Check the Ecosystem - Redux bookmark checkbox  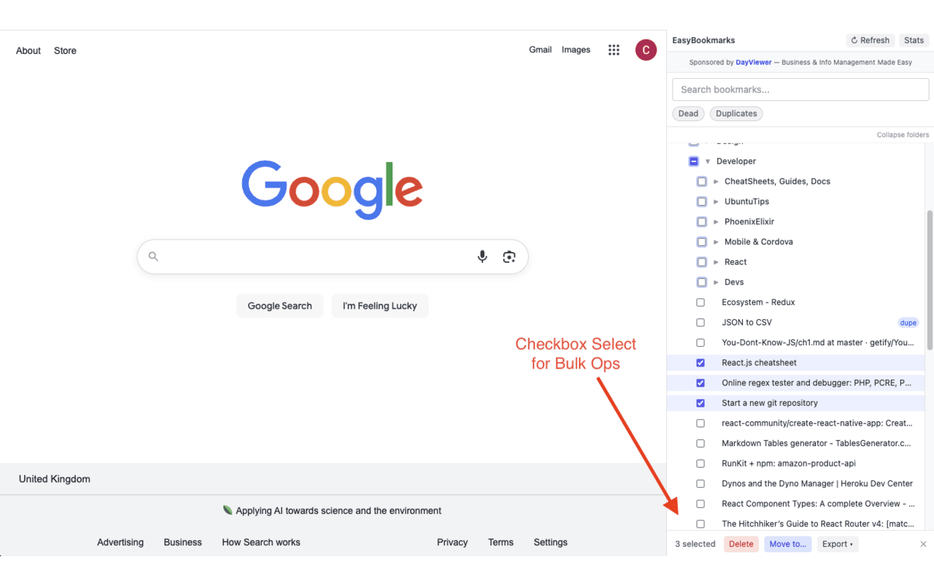(700, 302)
